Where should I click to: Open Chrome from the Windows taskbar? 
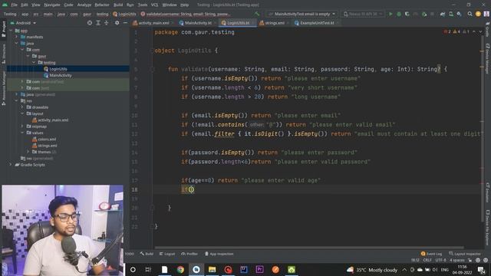(x=180, y=269)
